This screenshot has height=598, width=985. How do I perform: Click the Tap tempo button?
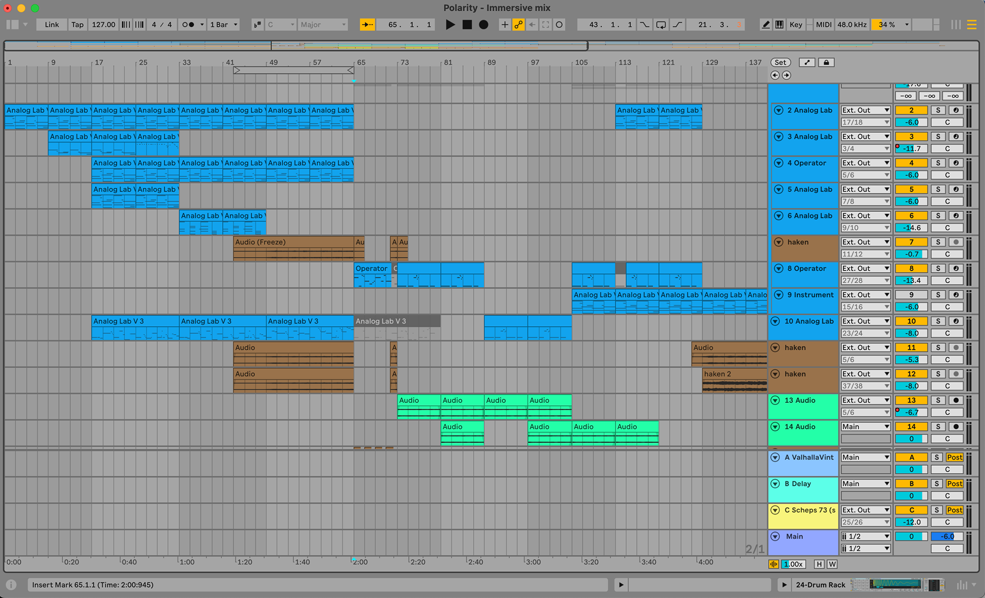click(x=77, y=25)
